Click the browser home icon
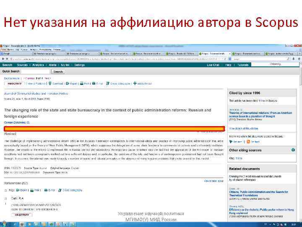 click(x=299, y=59)
